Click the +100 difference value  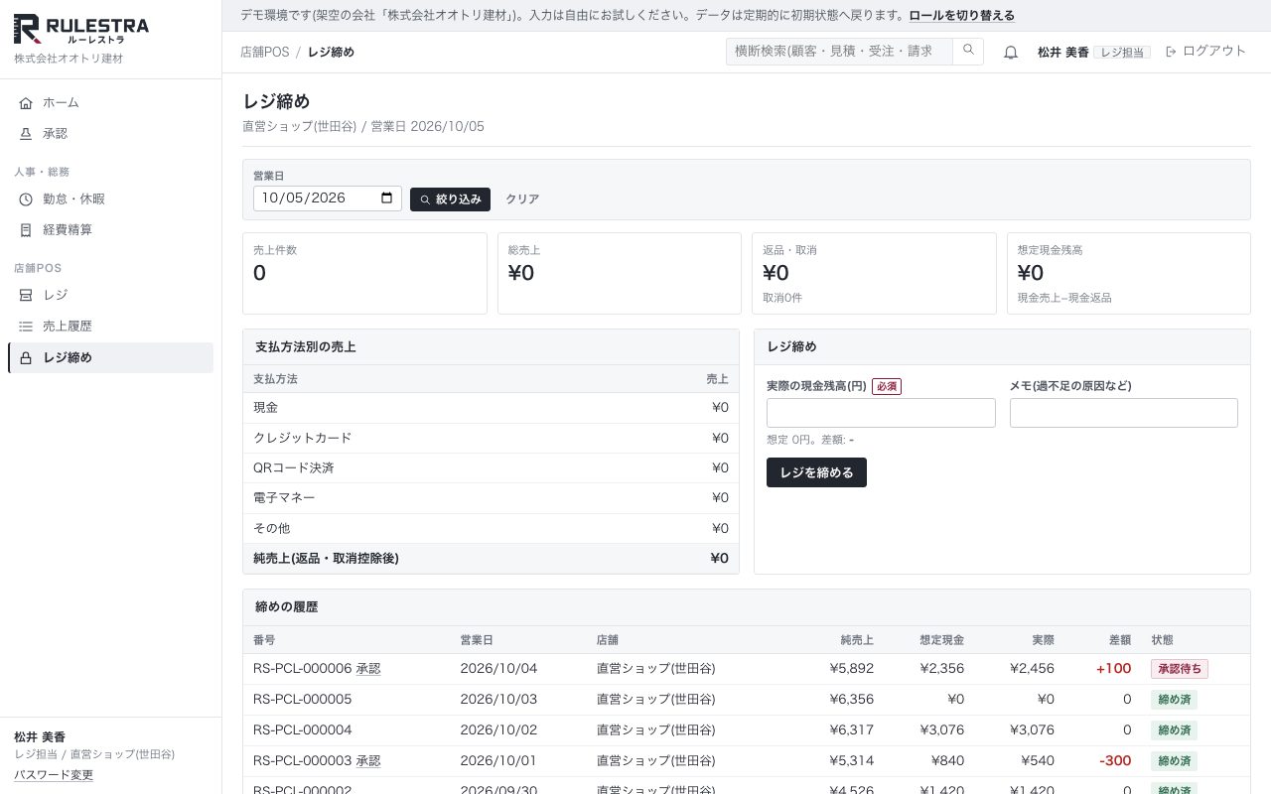1113,669
